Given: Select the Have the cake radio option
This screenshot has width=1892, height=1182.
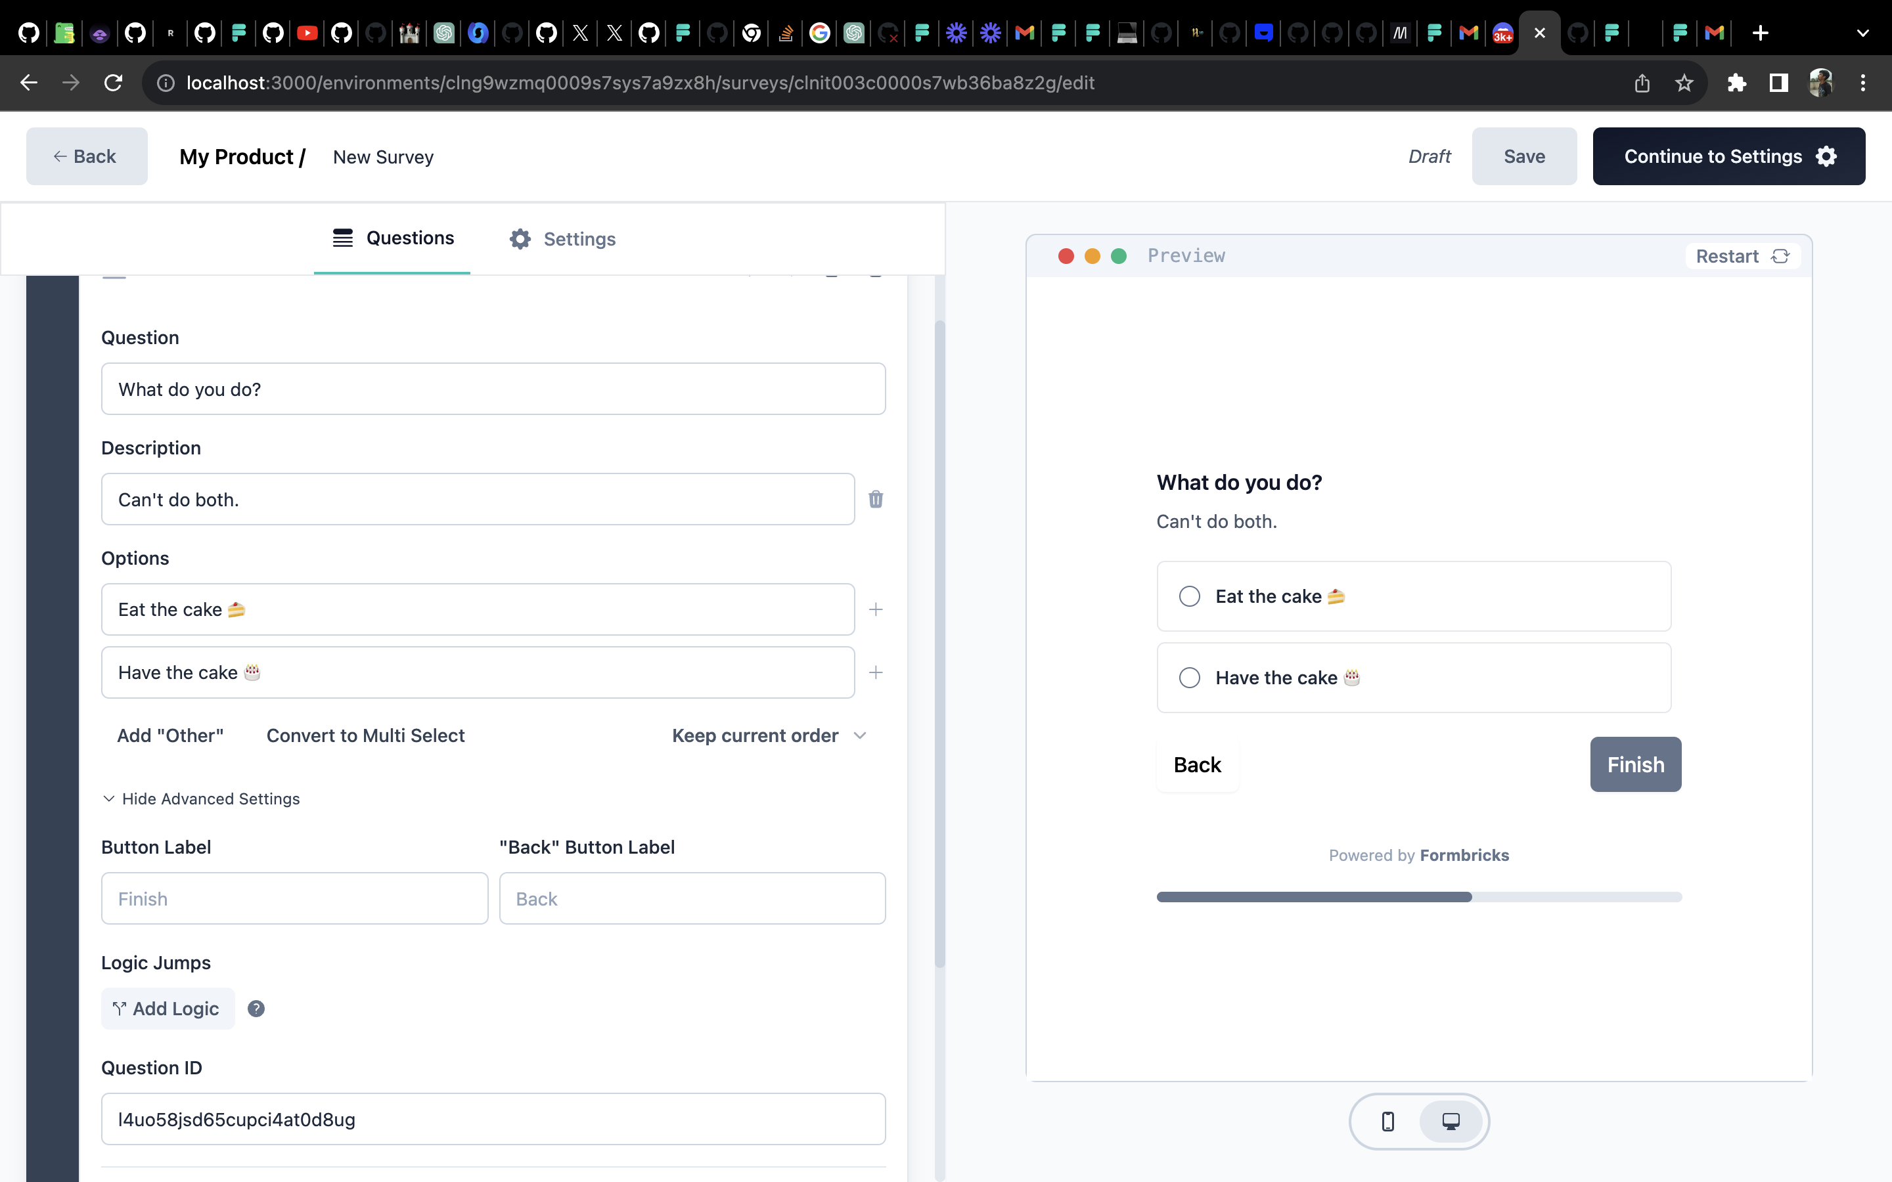Looking at the screenshot, I should (x=1189, y=678).
